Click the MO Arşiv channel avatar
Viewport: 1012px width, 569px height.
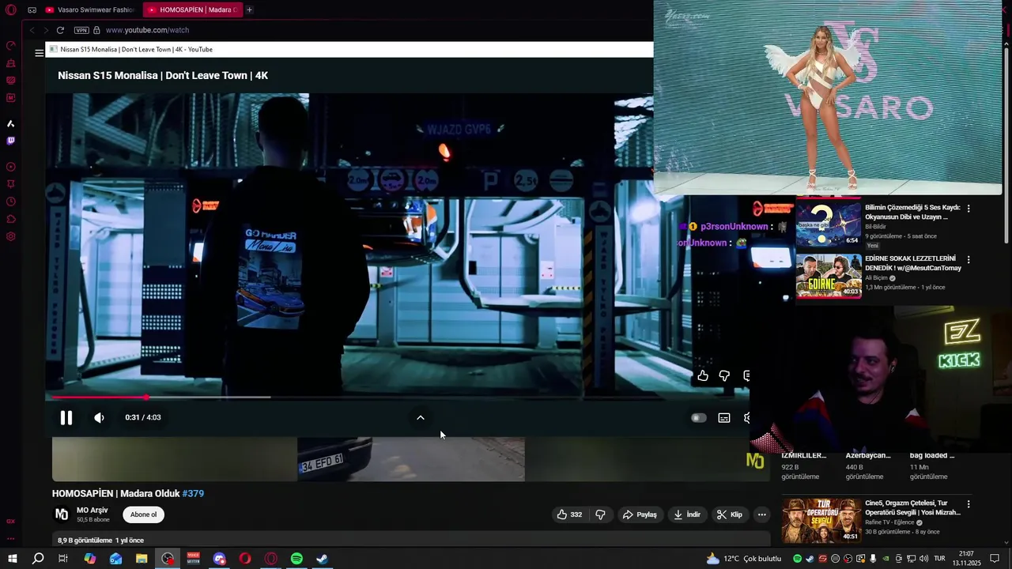(61, 514)
